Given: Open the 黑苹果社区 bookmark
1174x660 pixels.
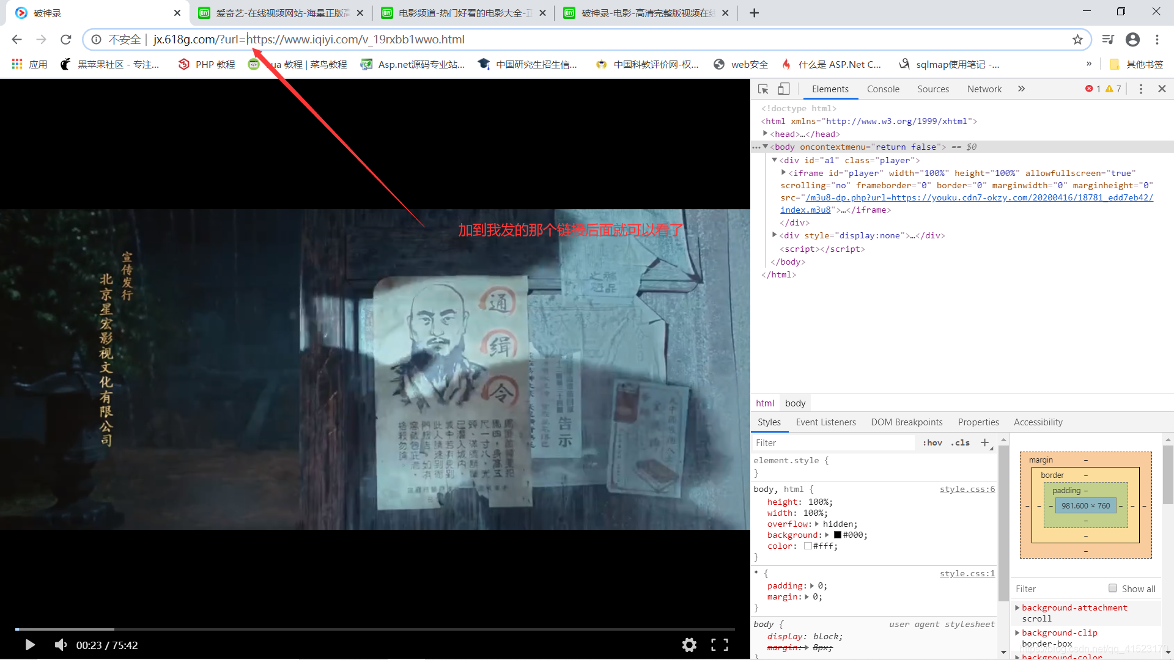Looking at the screenshot, I should [x=110, y=64].
